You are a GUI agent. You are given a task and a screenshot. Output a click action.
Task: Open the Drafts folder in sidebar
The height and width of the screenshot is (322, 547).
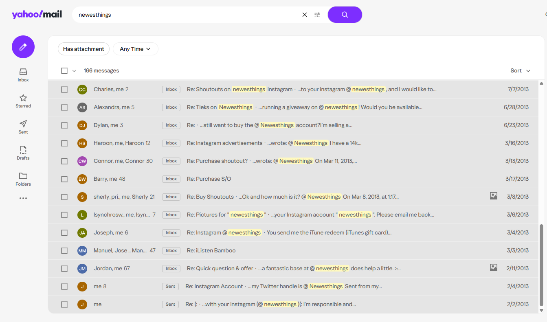point(23,153)
